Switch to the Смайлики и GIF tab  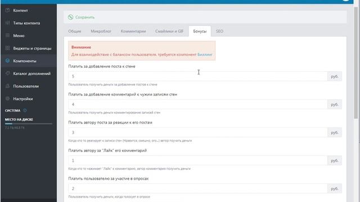169,31
